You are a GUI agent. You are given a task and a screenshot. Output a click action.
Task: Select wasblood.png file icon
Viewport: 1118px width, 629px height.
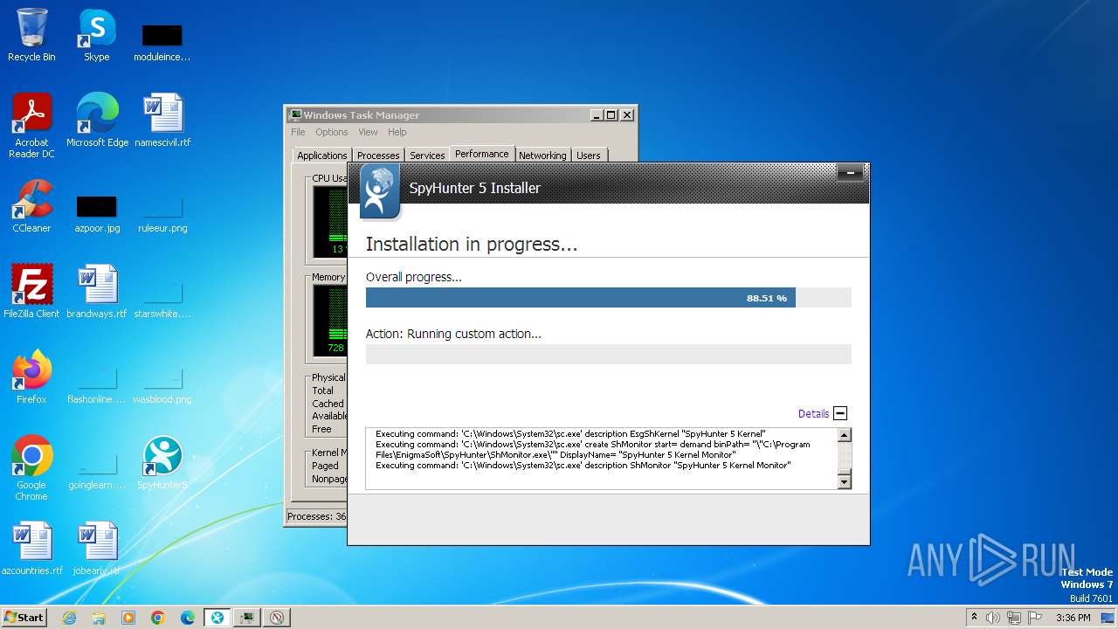tap(162, 384)
